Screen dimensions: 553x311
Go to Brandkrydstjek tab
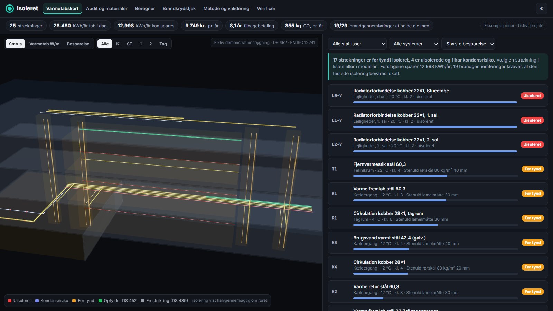pyautogui.click(x=179, y=8)
